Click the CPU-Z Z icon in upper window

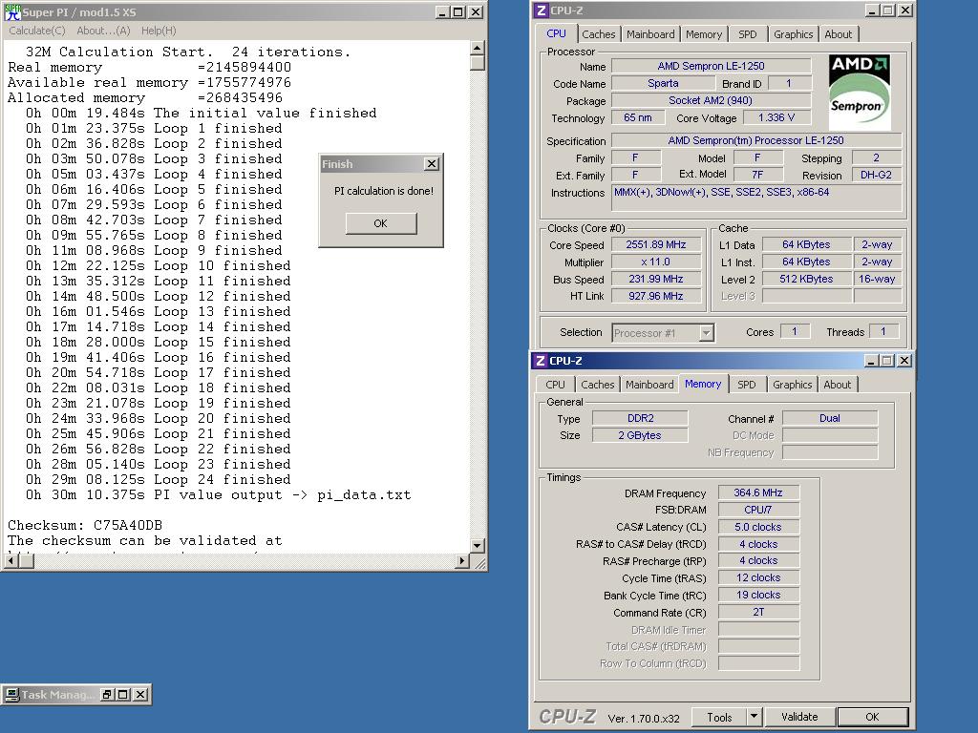coord(542,10)
